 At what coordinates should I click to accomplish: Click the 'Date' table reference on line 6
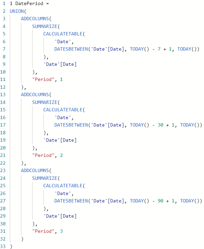coord(63,41)
